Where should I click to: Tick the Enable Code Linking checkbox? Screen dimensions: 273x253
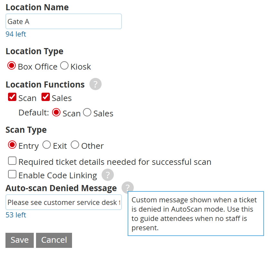click(12, 174)
